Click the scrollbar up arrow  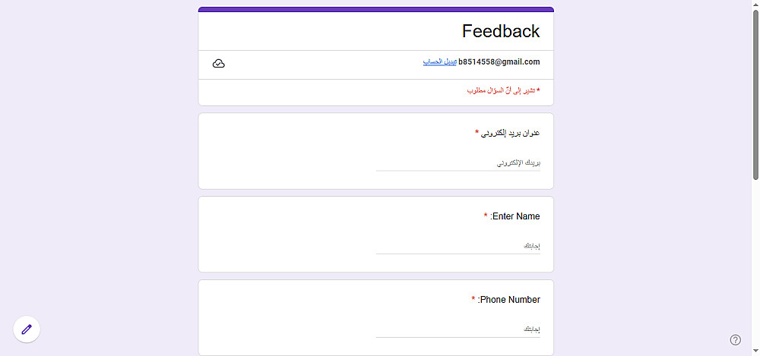click(x=755, y=5)
